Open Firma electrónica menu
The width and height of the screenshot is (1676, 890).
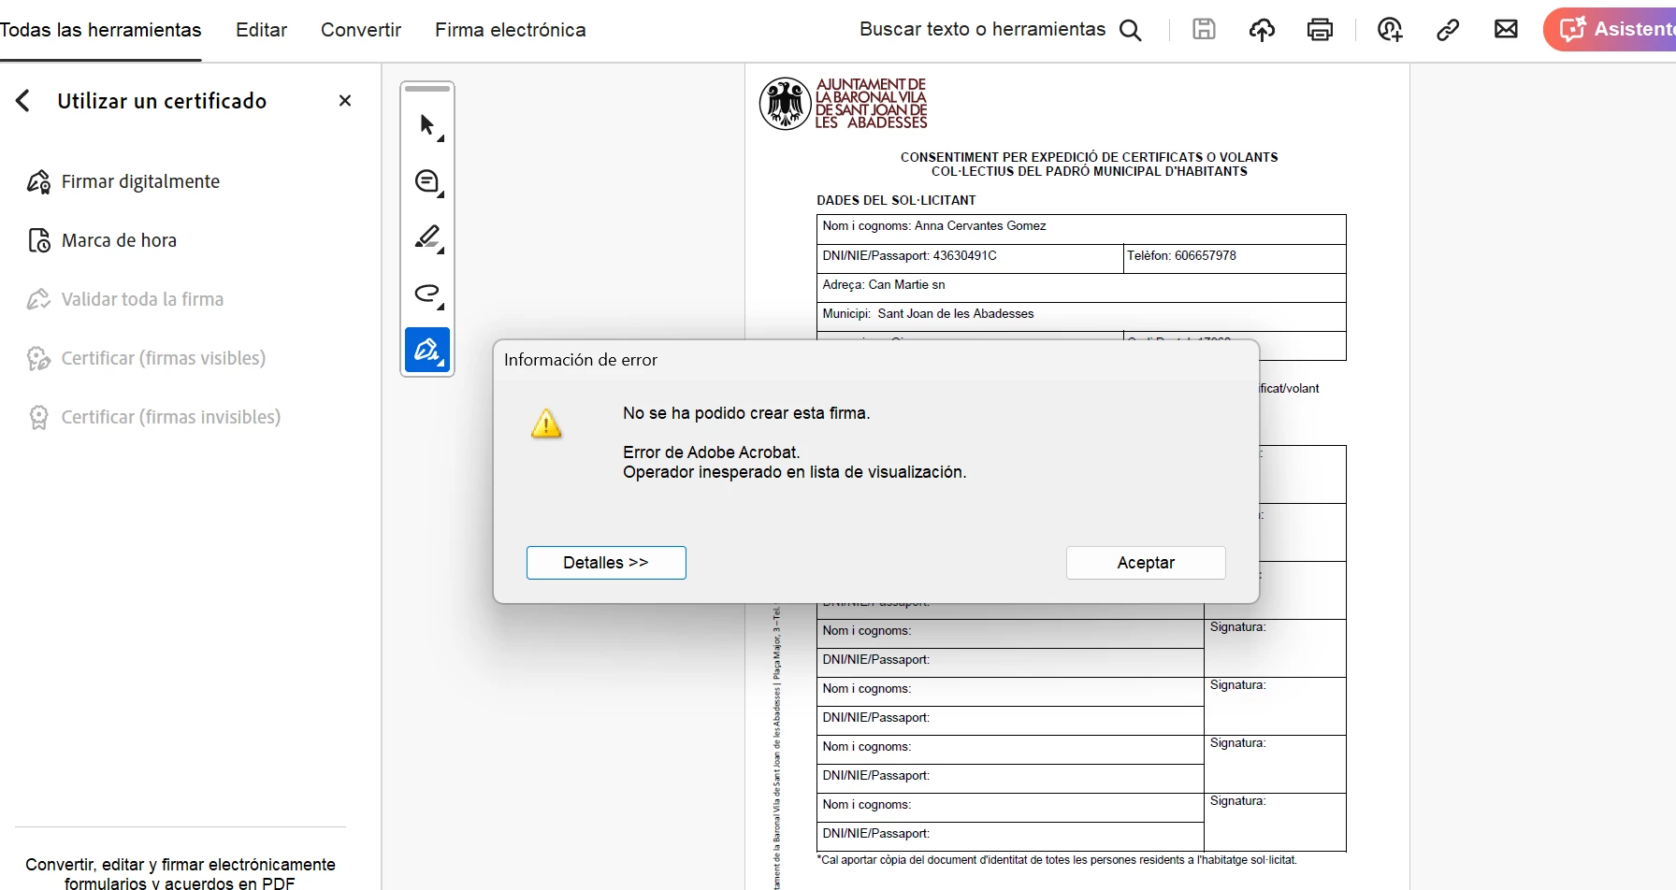[x=511, y=30]
